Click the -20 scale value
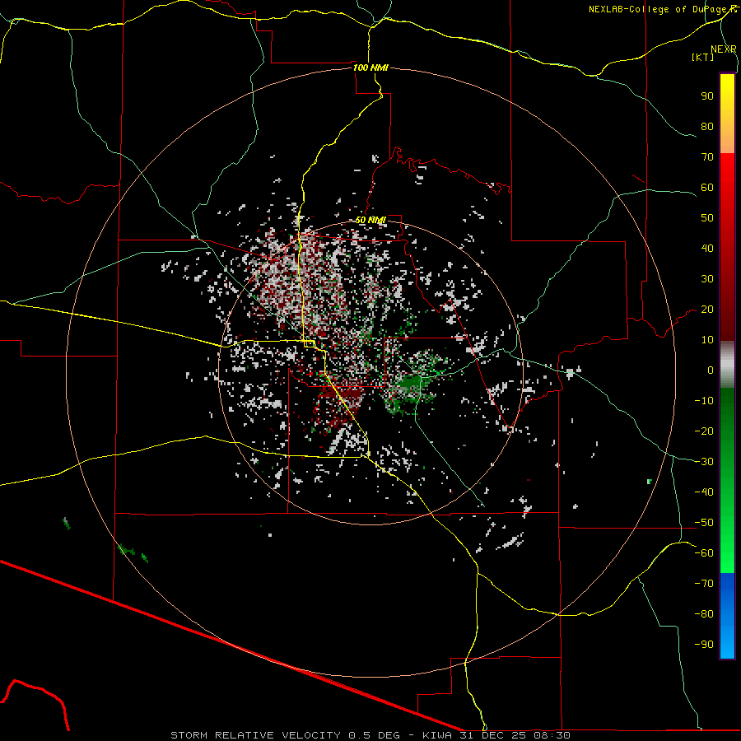This screenshot has width=741, height=741. (704, 431)
